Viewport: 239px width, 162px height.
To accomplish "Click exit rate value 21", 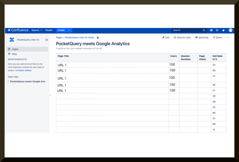I will [214, 91].
